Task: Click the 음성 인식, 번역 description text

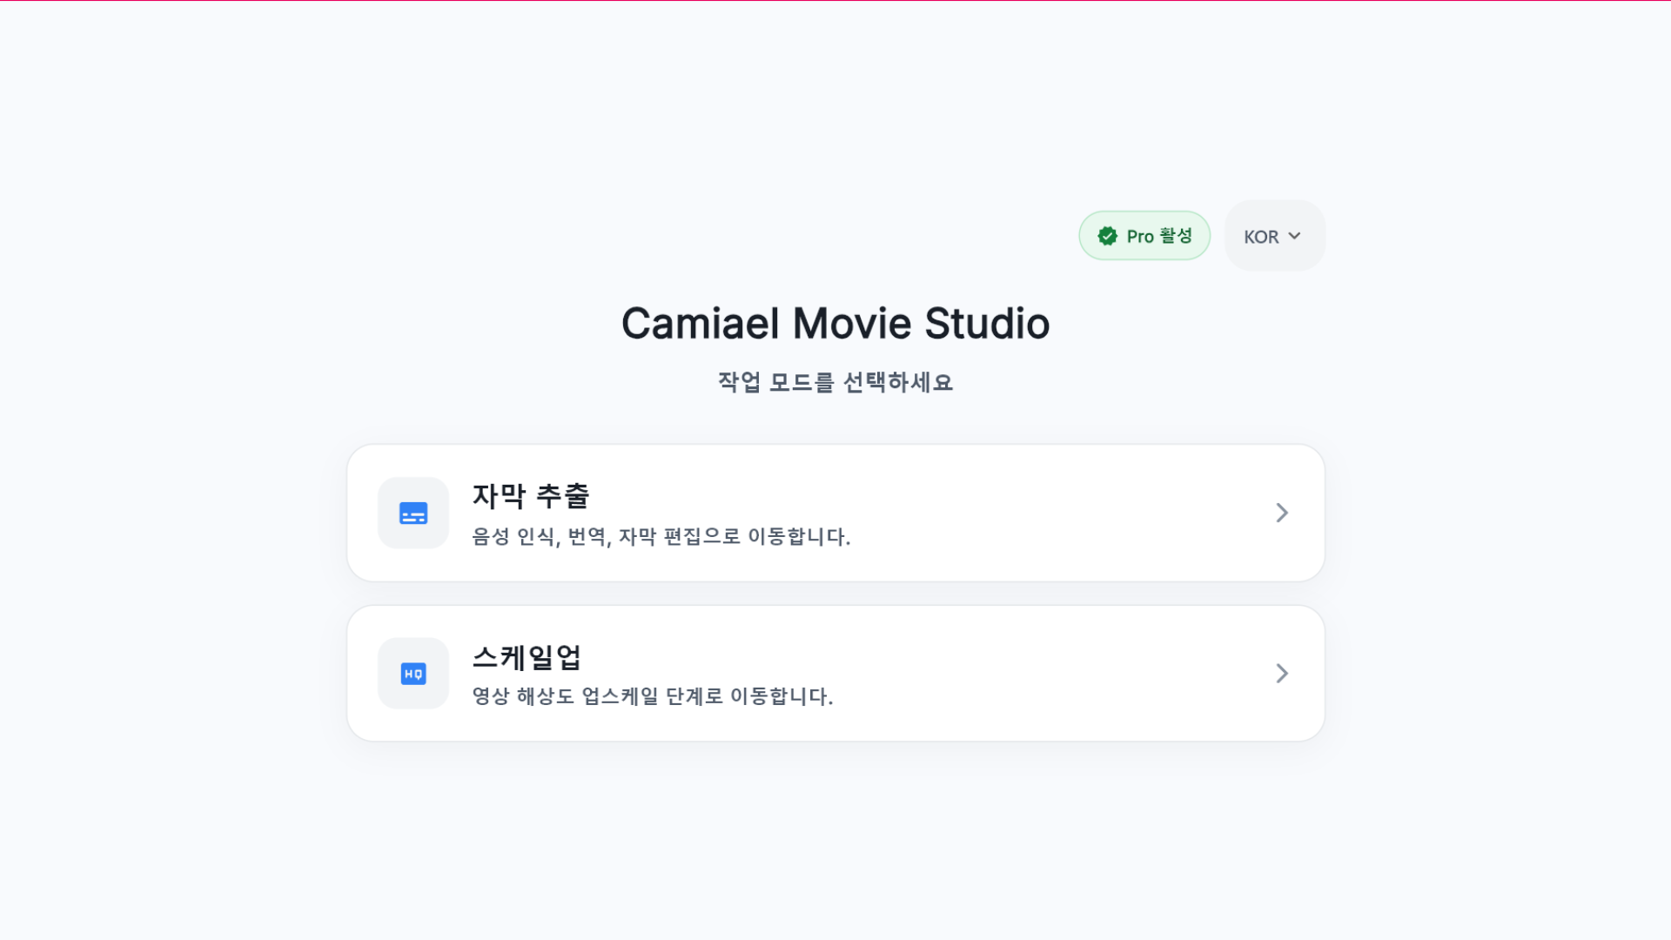Action: coord(661,536)
